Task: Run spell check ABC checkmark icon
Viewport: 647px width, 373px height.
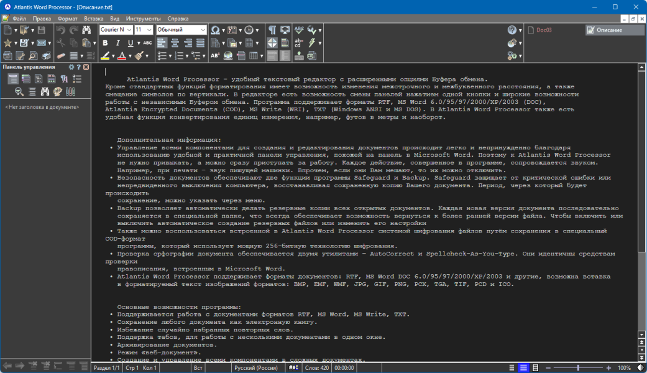Action: tap(299, 30)
